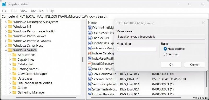Select the CatalogList folder icon
This screenshot has width=209, height=100.
pyautogui.click(x=14, y=64)
